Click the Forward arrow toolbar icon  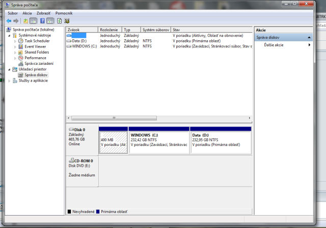pos(16,21)
